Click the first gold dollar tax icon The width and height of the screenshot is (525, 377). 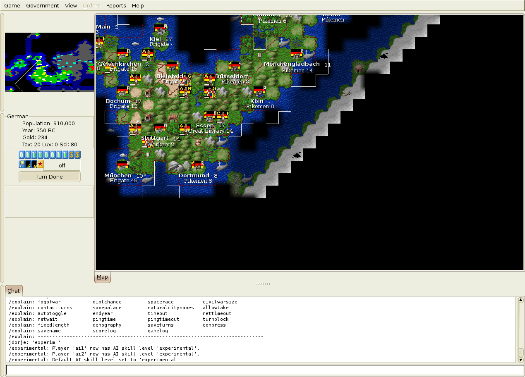click(x=71, y=155)
